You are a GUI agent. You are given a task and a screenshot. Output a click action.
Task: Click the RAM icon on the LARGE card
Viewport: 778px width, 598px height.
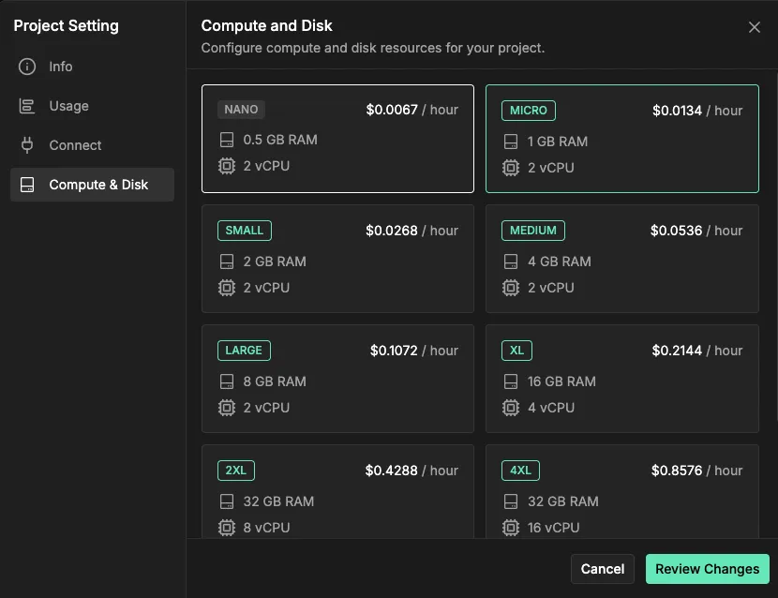(x=227, y=381)
